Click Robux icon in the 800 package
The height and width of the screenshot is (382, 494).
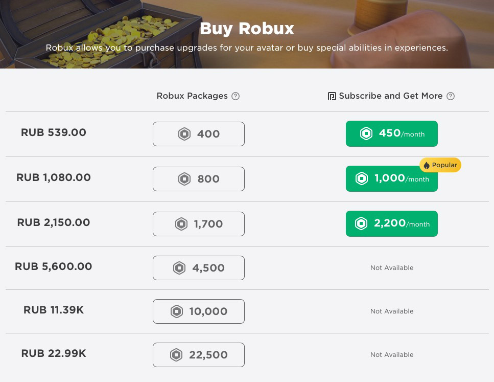pos(184,179)
